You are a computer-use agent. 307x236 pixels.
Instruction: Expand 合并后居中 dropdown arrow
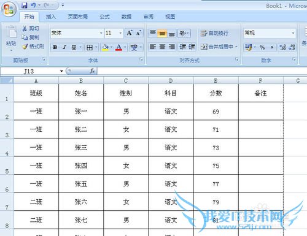tap(236, 47)
